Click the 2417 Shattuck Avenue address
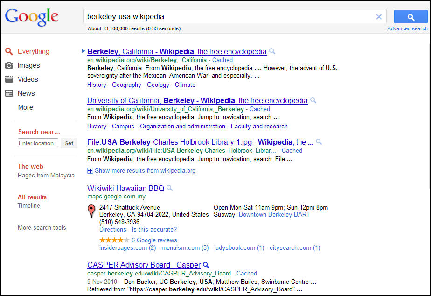This screenshot has width=431, height=296. tap(130, 207)
